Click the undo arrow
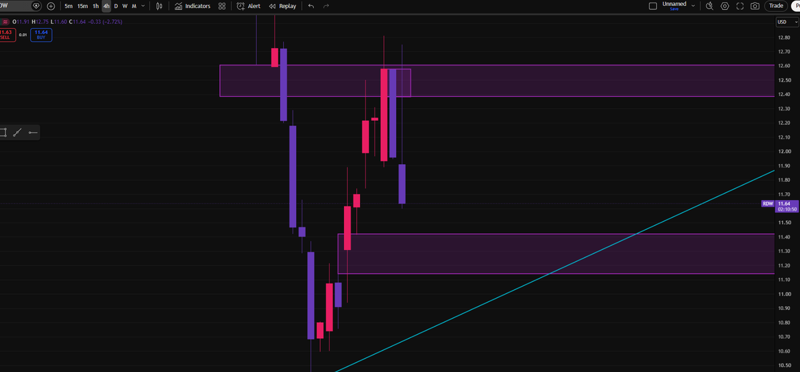 pyautogui.click(x=311, y=6)
